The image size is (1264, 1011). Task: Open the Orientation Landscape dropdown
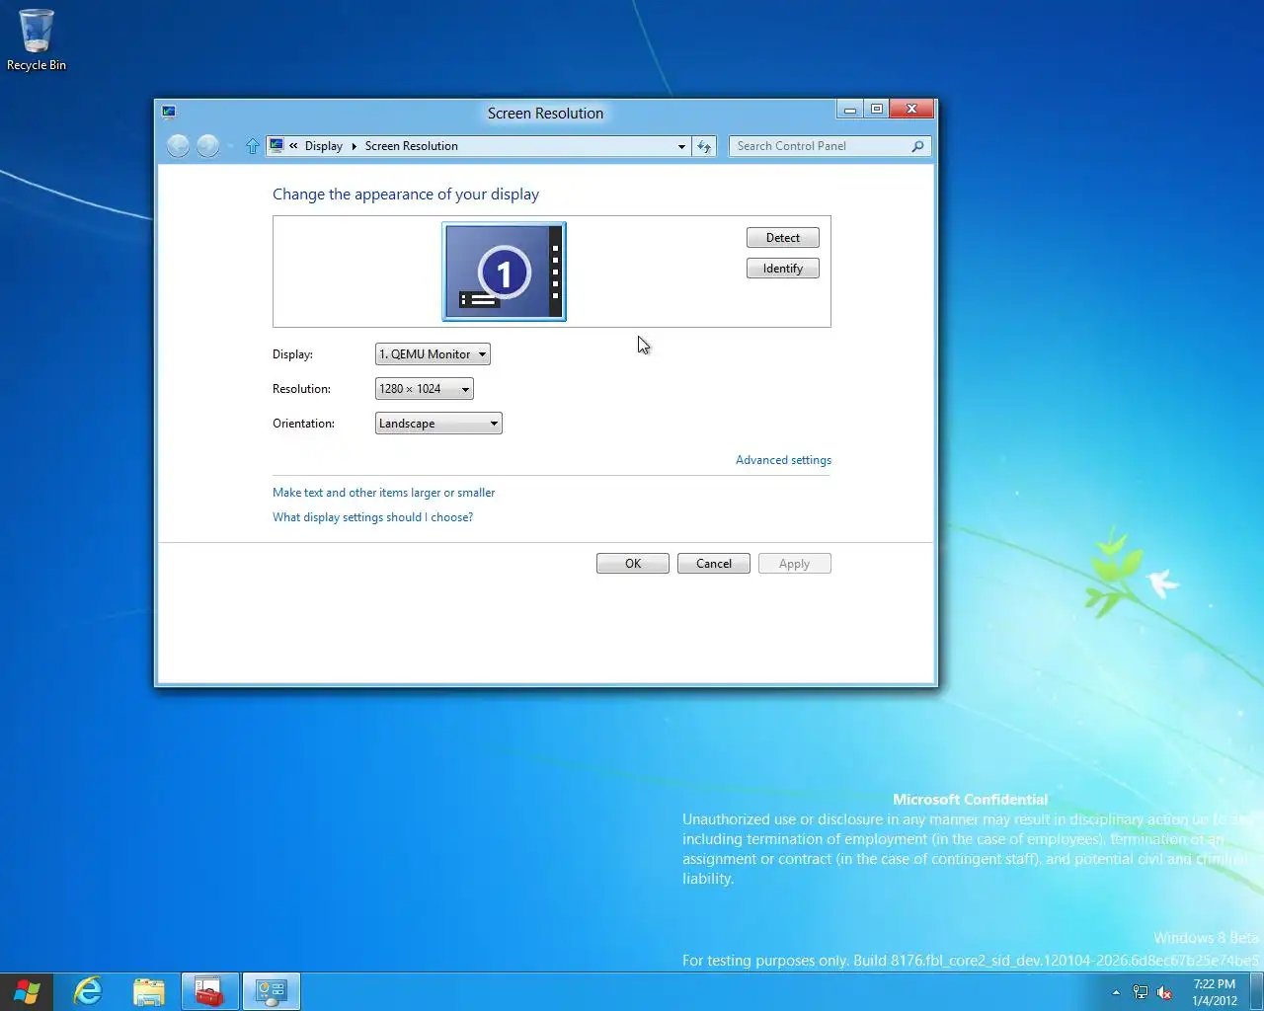pyautogui.click(x=438, y=424)
